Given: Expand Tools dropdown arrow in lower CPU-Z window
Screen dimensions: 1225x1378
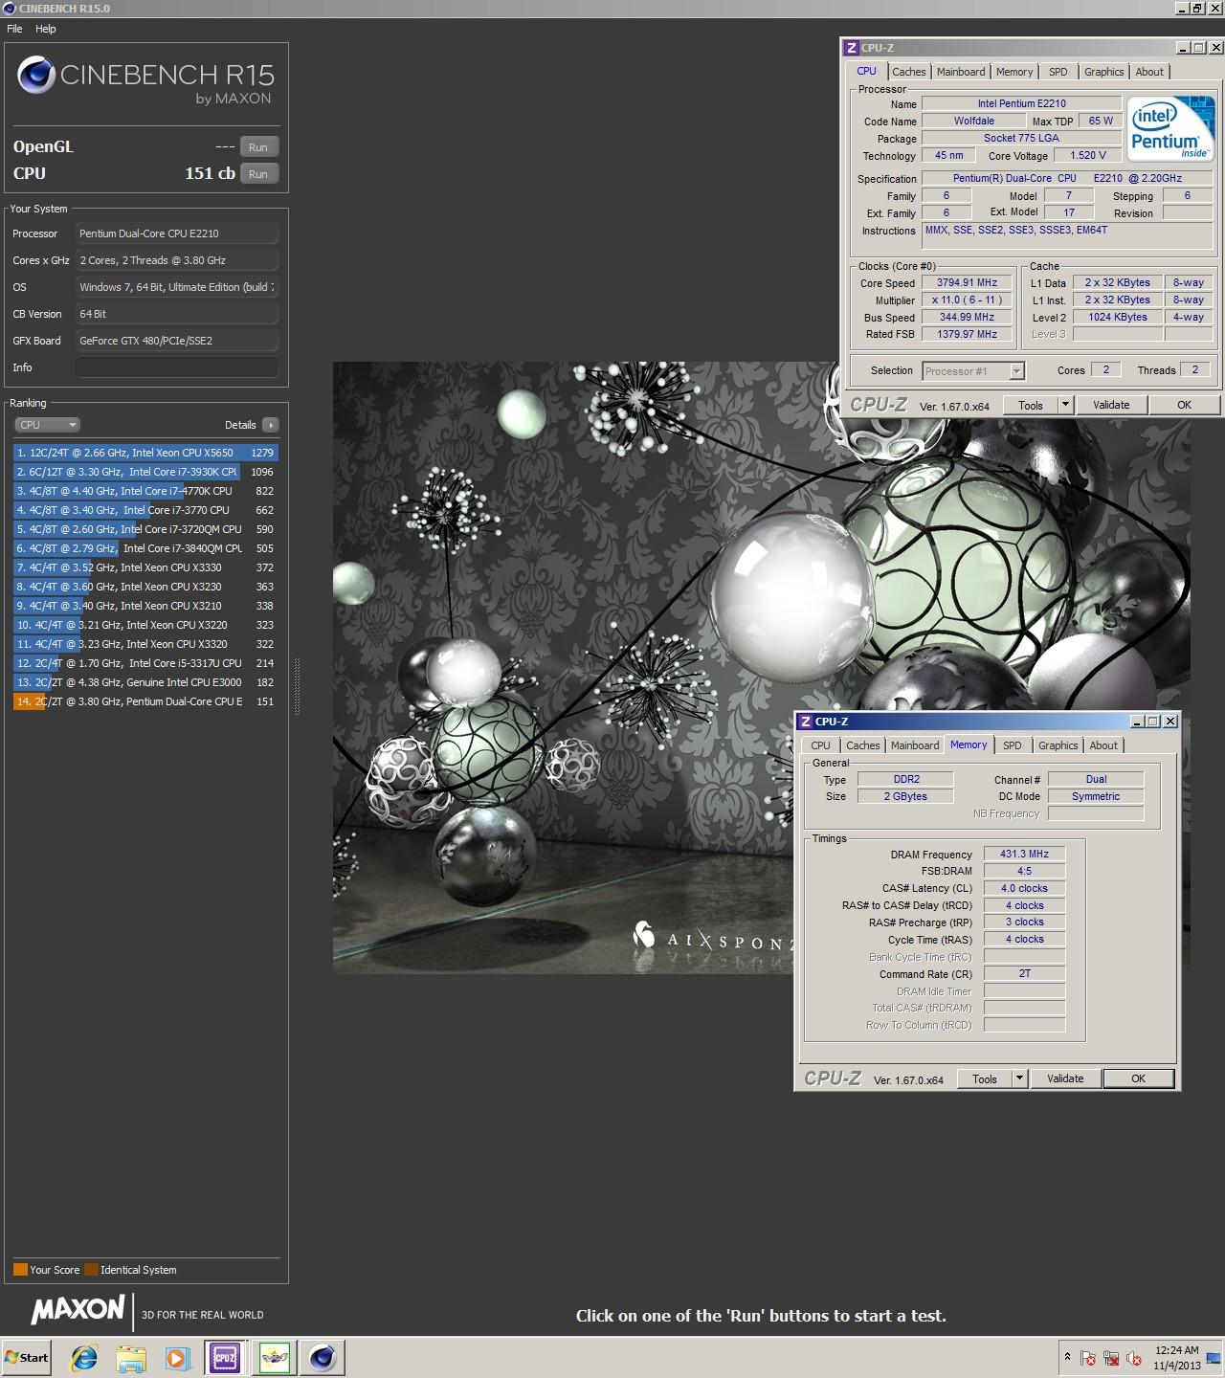Looking at the screenshot, I should (1019, 1079).
